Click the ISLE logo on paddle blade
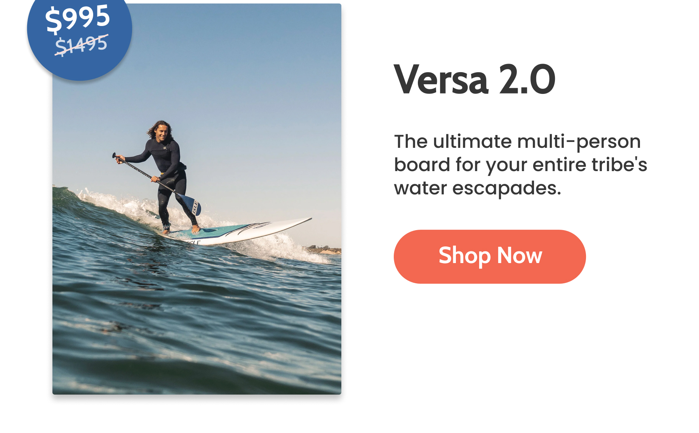The image size is (699, 433). tap(195, 207)
